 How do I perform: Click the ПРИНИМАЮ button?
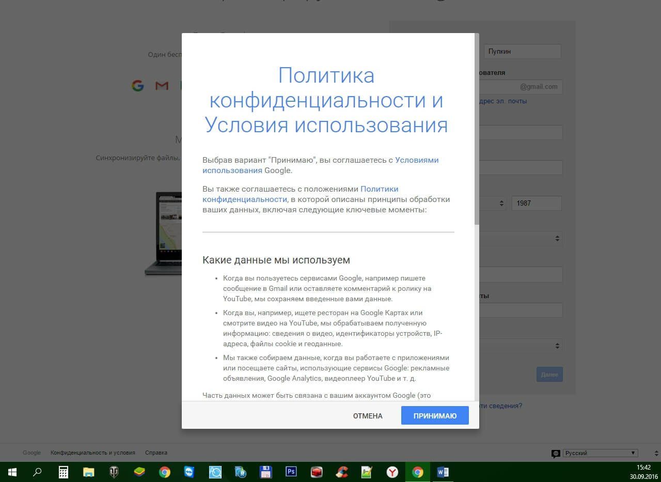[434, 415]
